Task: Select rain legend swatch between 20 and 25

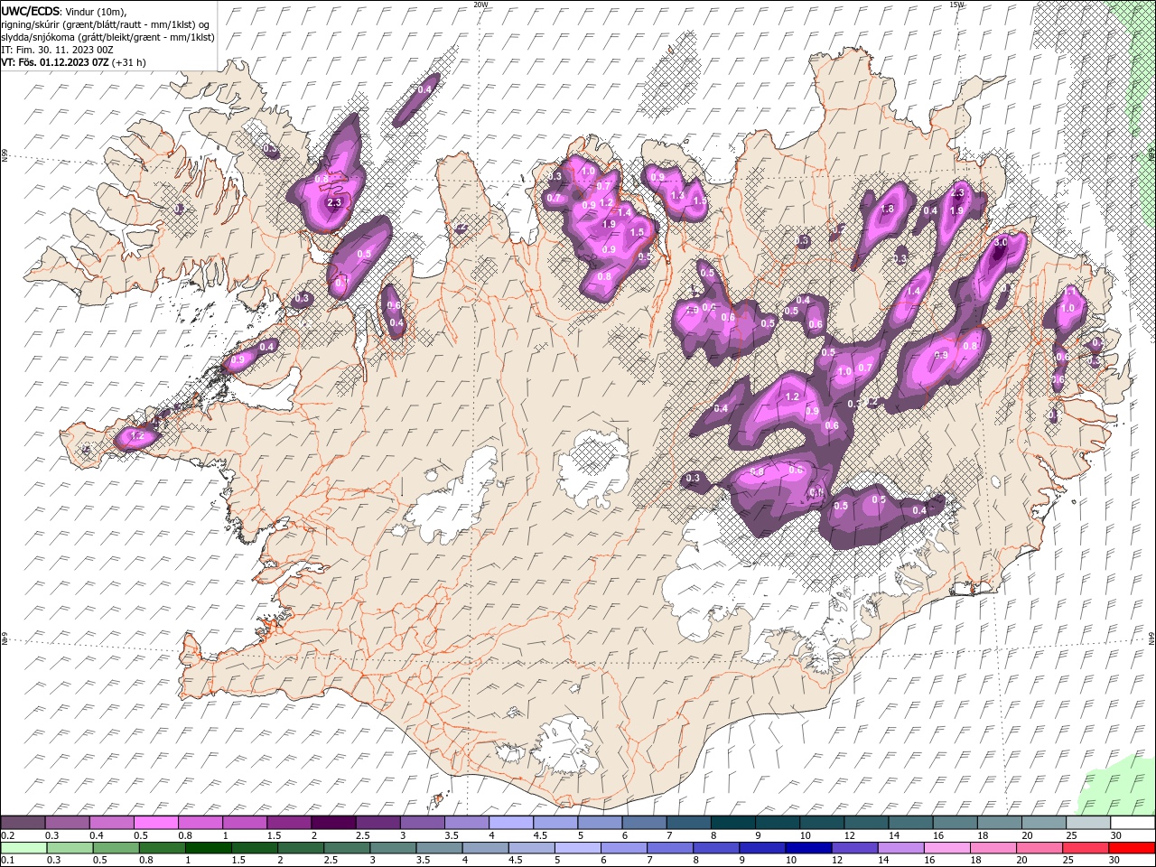Action: tap(1039, 848)
